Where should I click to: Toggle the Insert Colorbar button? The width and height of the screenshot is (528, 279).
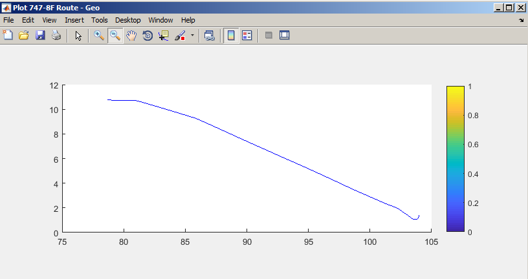[231, 36]
